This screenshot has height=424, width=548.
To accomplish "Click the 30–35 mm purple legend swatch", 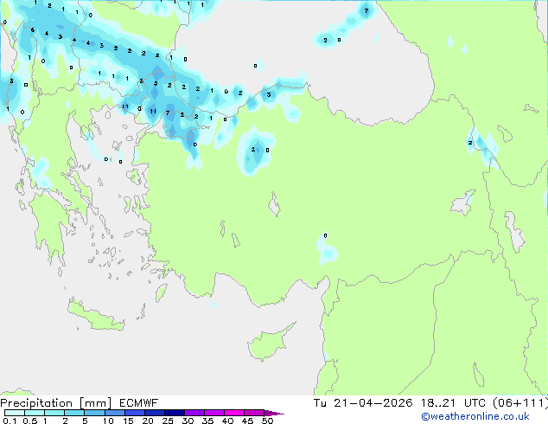I will pos(194,413).
